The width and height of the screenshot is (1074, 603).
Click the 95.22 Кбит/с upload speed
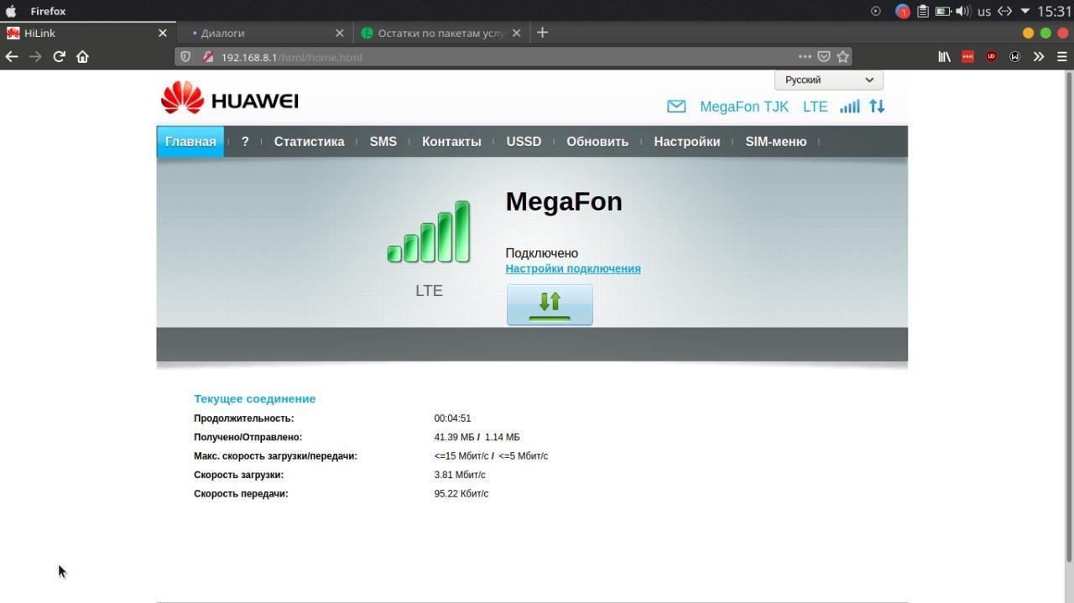click(x=461, y=494)
